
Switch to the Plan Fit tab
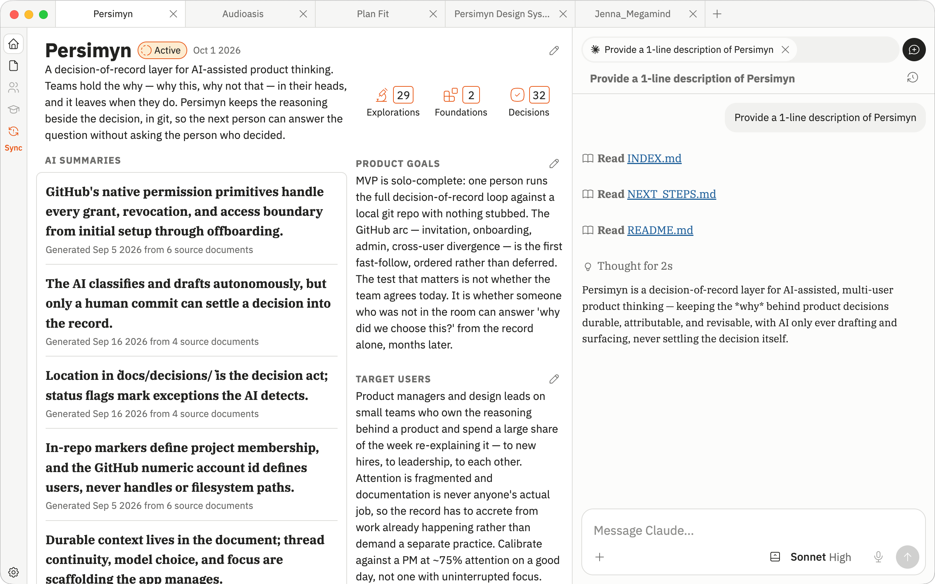(x=380, y=14)
